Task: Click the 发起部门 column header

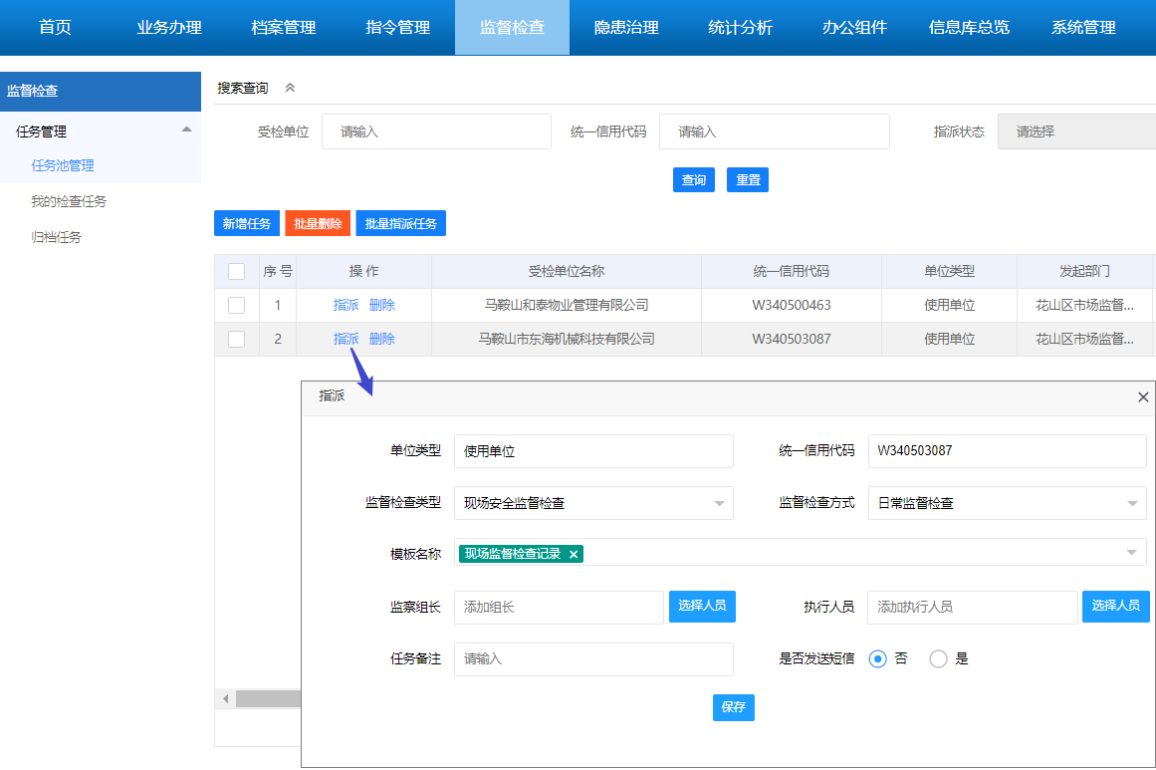Action: 1084,271
